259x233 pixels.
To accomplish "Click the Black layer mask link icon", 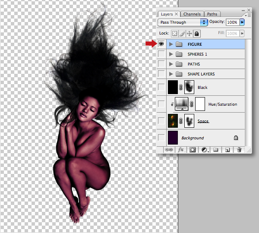I will [x=181, y=87].
